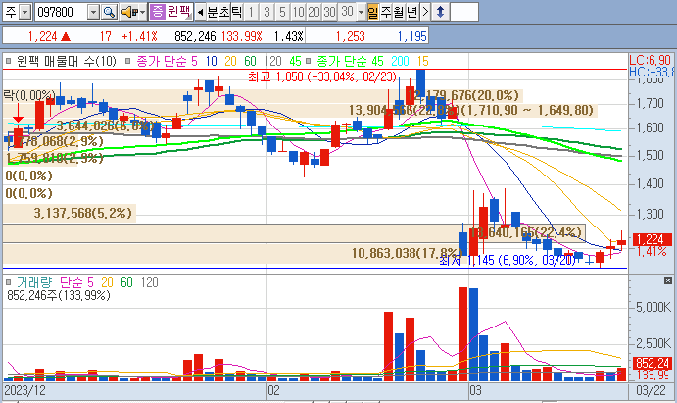The height and width of the screenshot is (403, 677).
Task: Select the 주 weekly chart period
Action: (386, 12)
